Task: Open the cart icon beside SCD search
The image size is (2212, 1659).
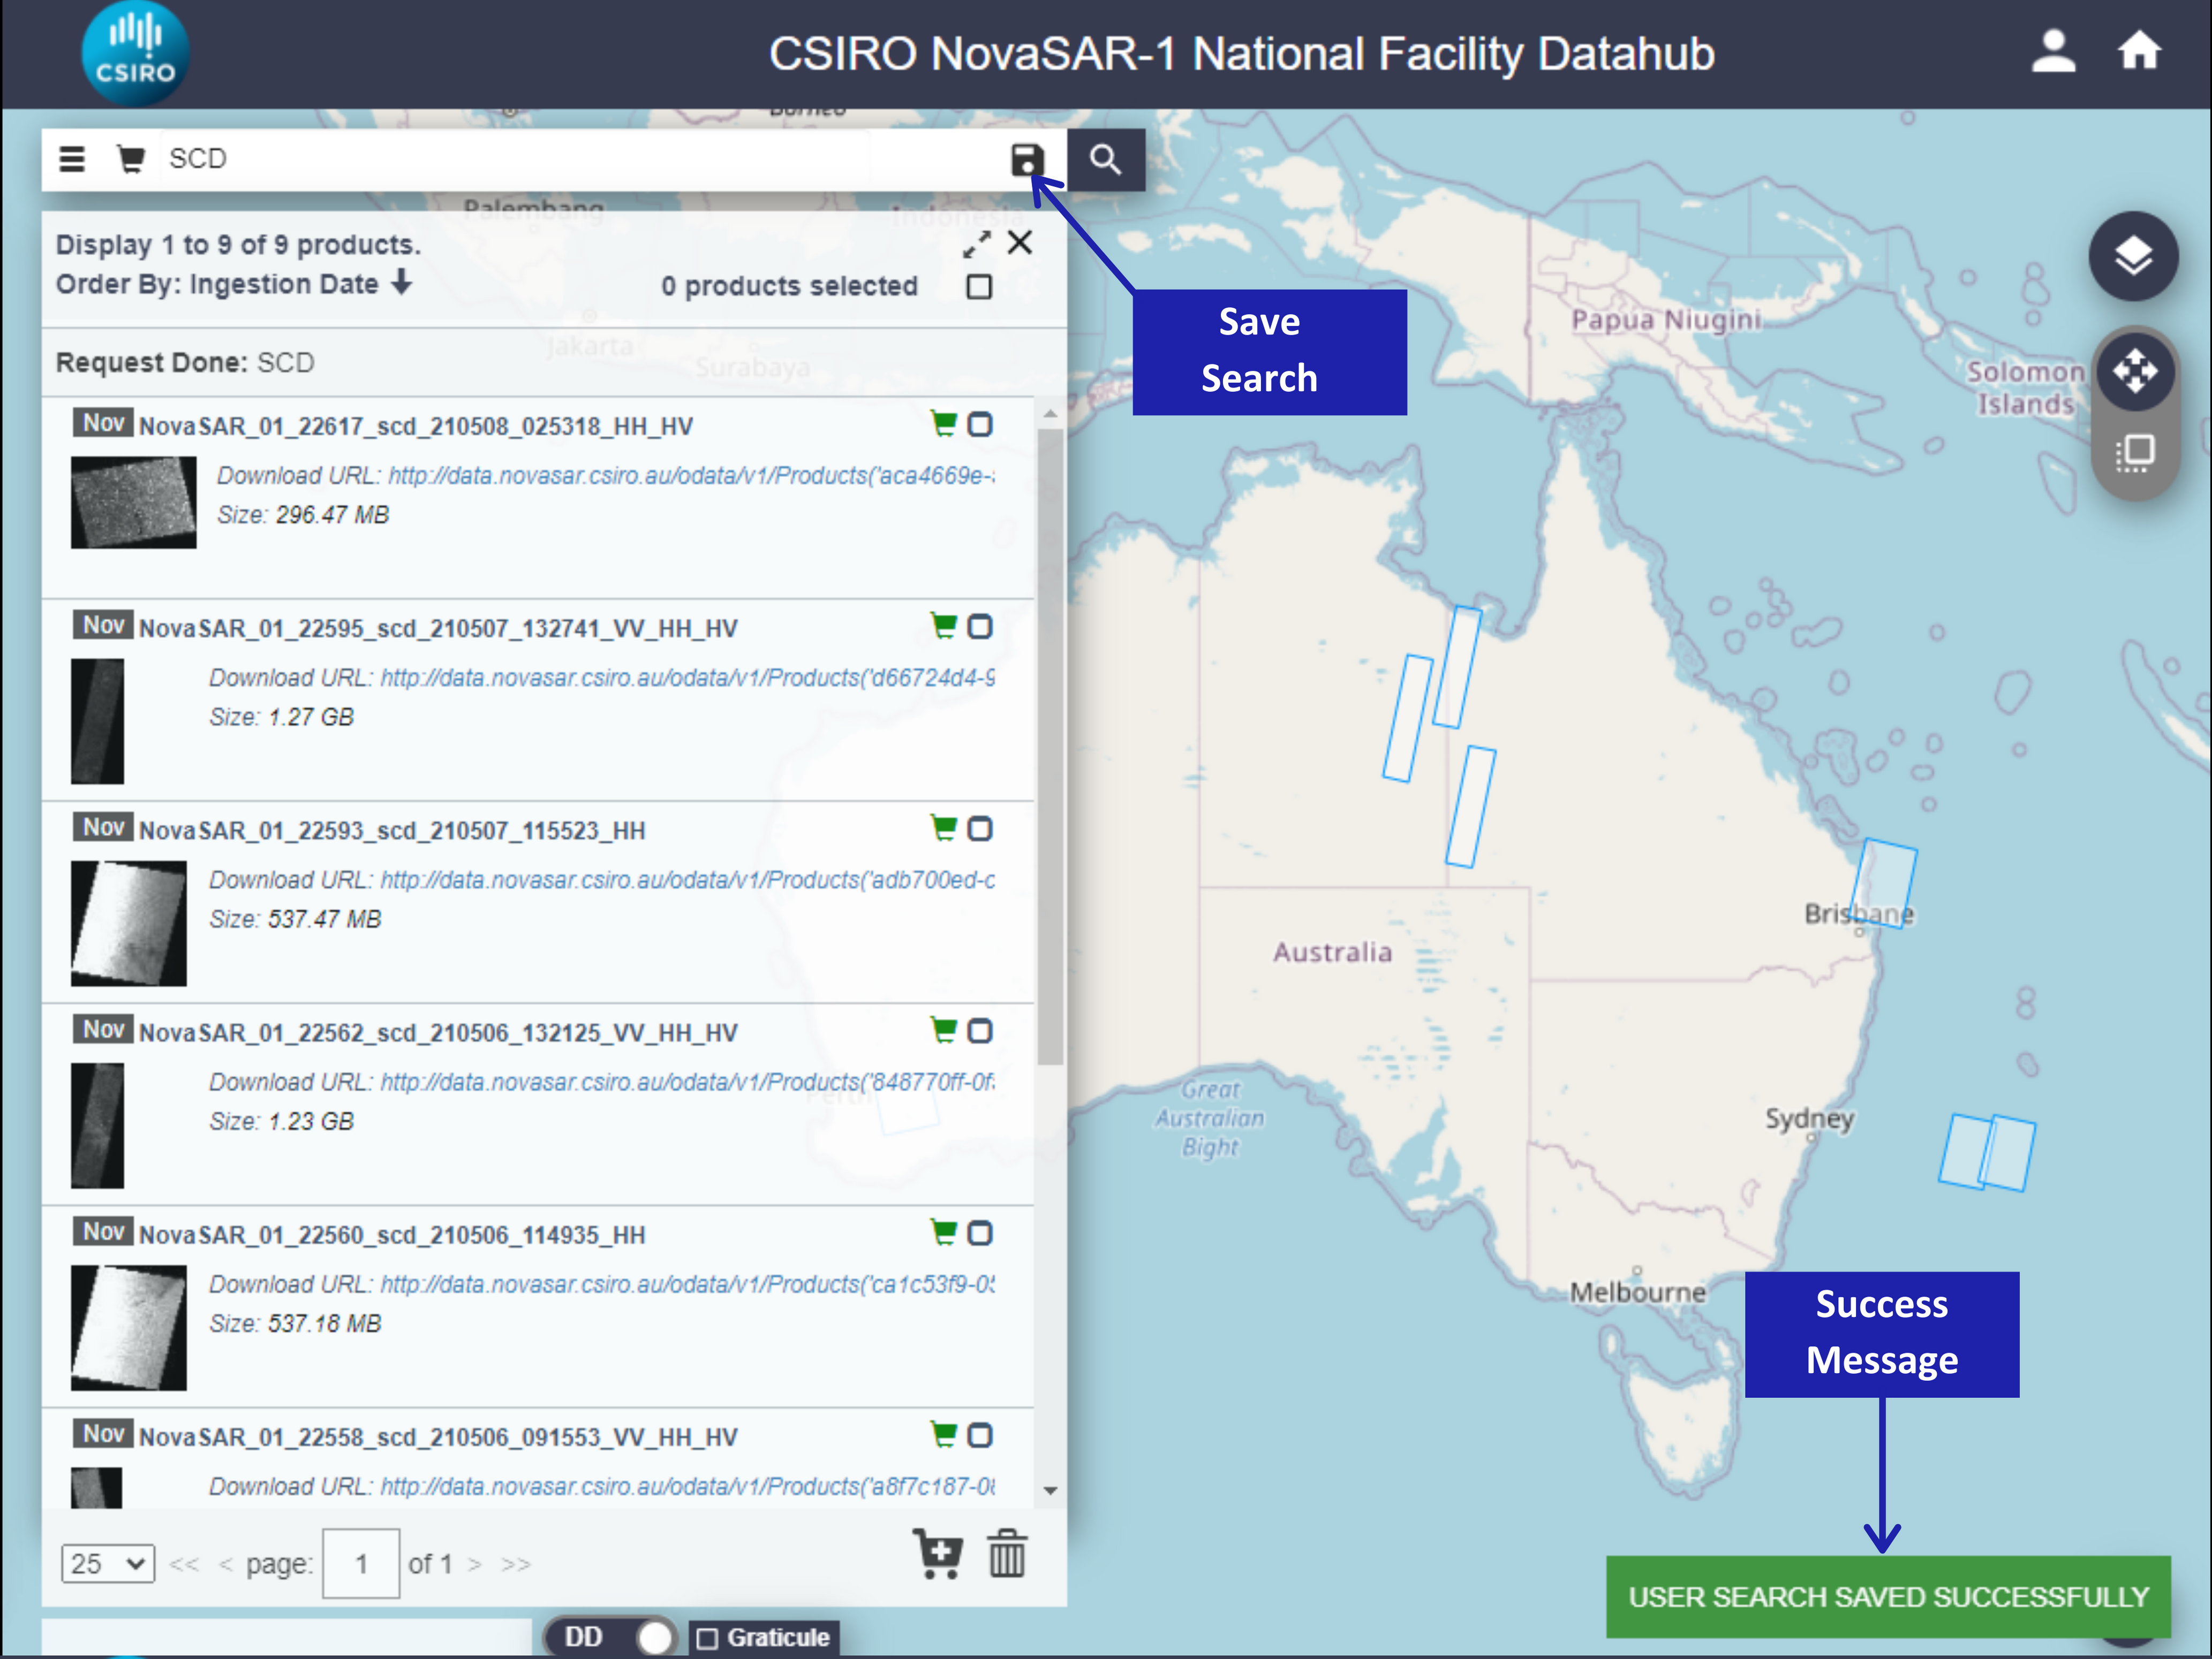Action: tap(130, 159)
